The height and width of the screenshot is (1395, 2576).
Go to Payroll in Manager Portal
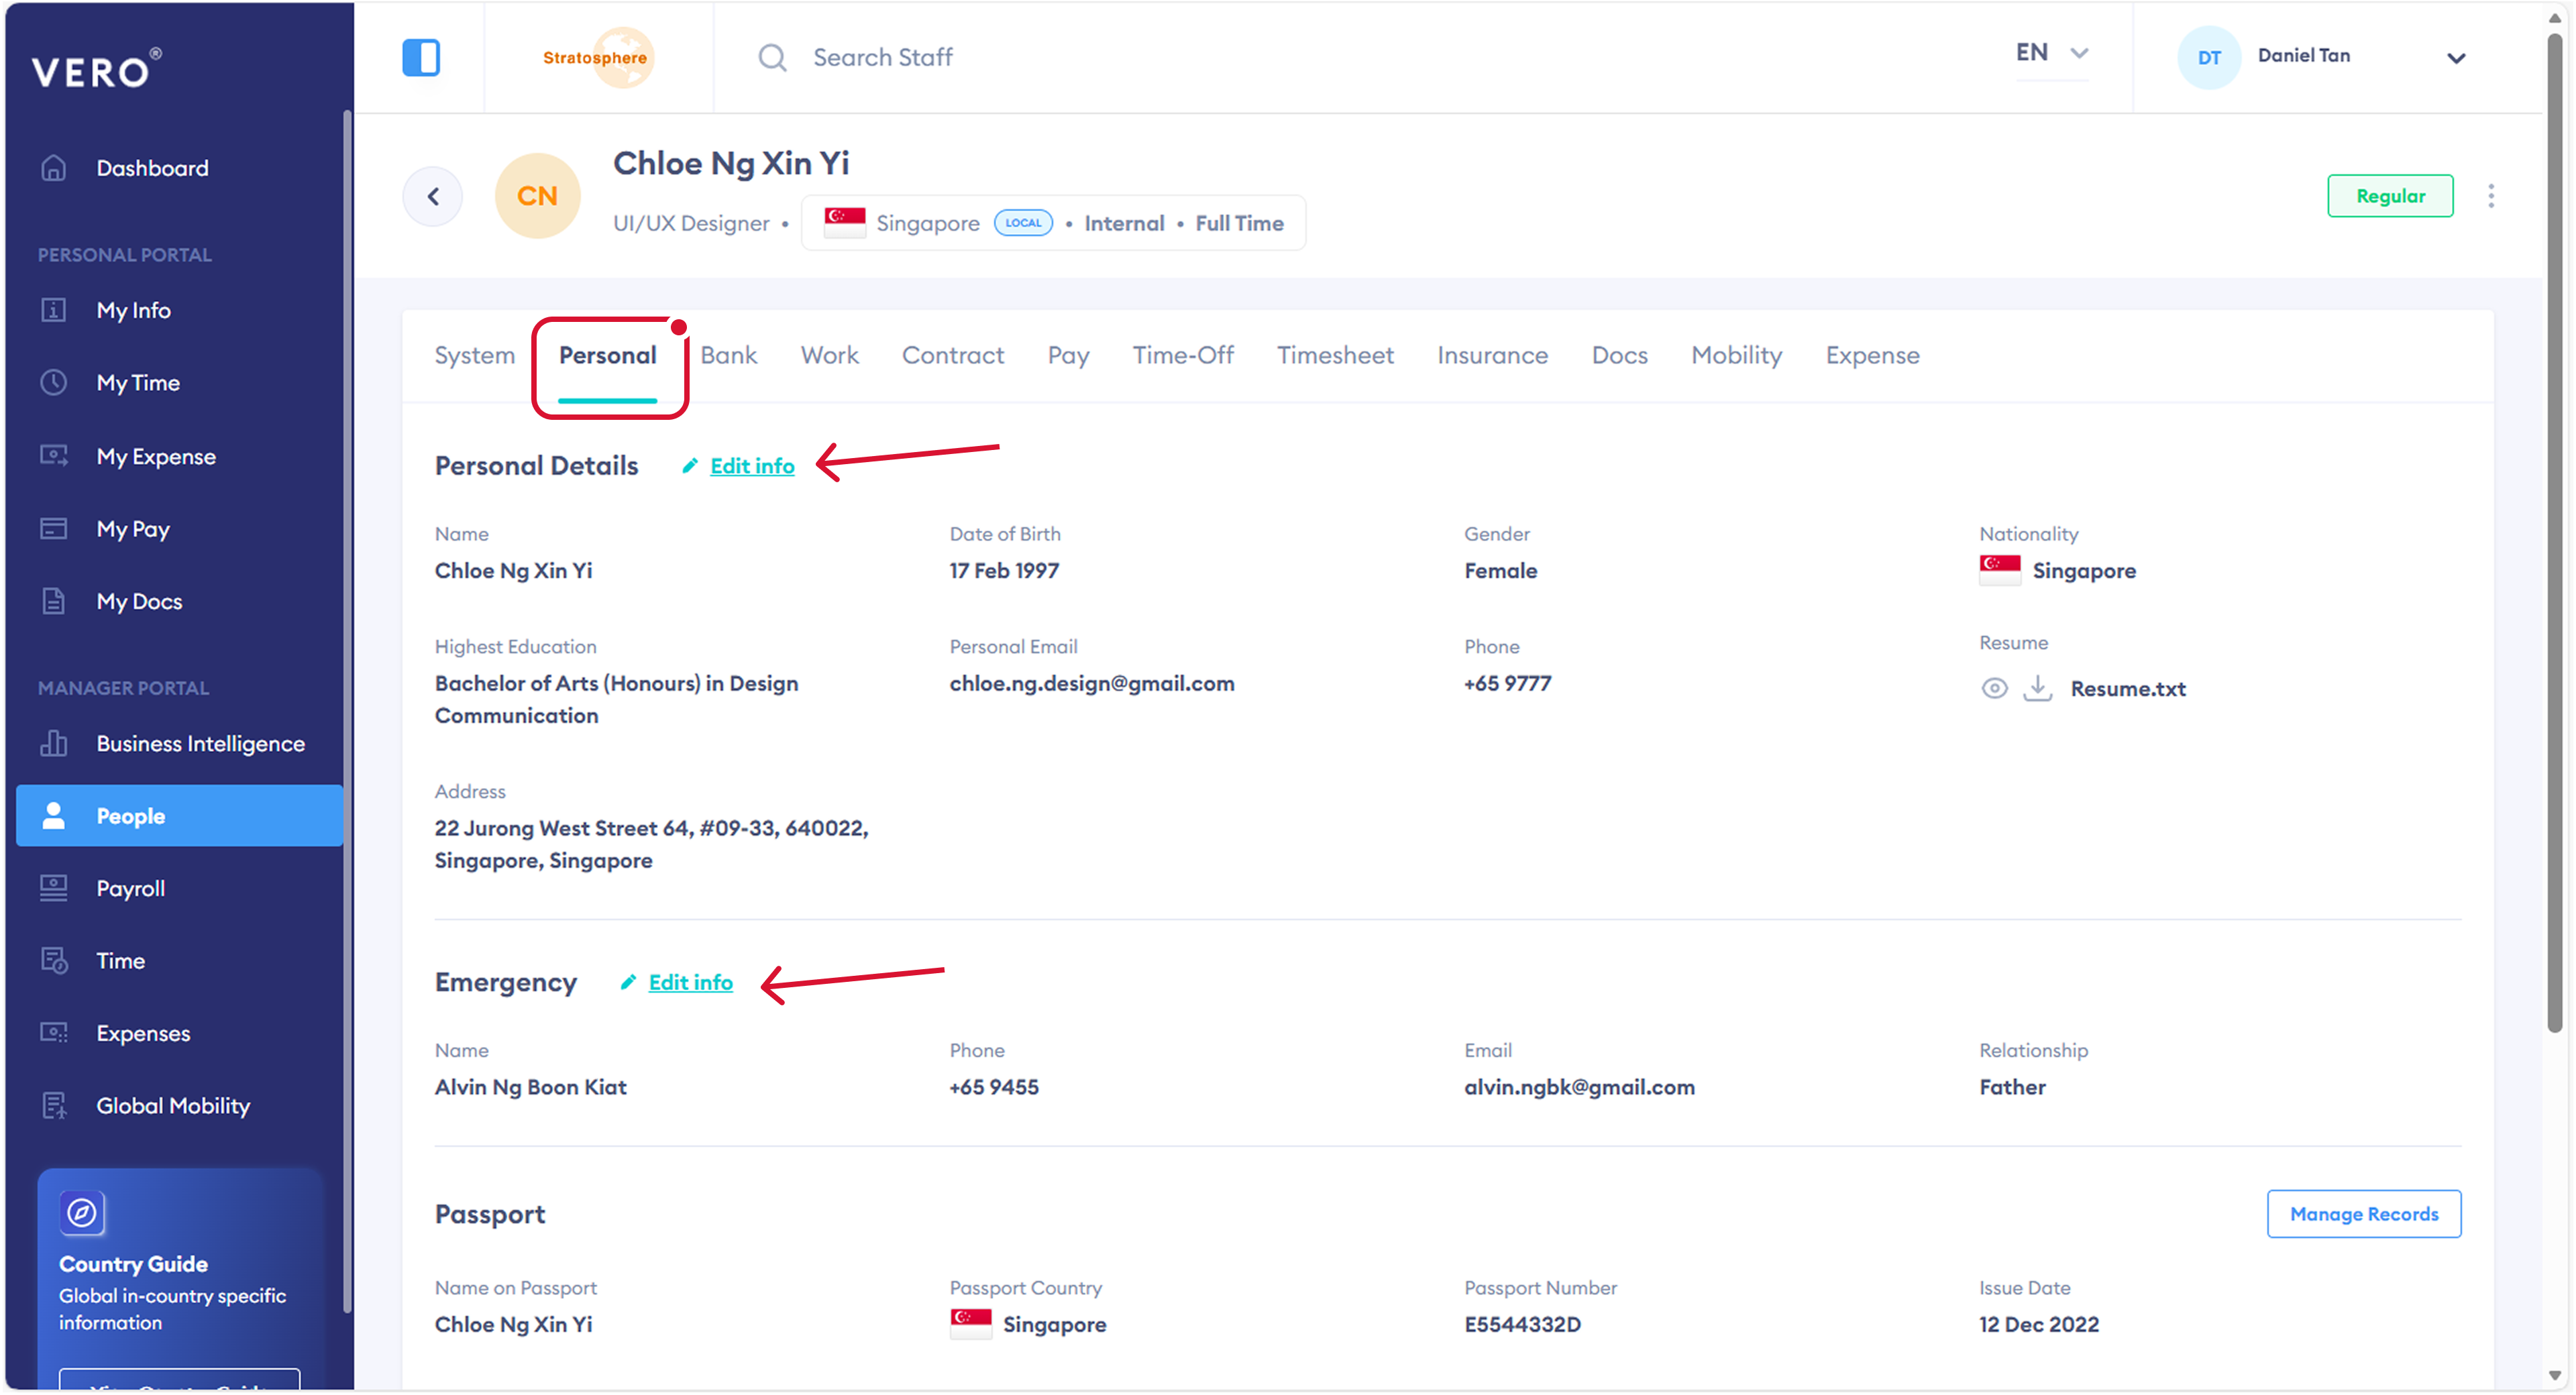point(130,889)
